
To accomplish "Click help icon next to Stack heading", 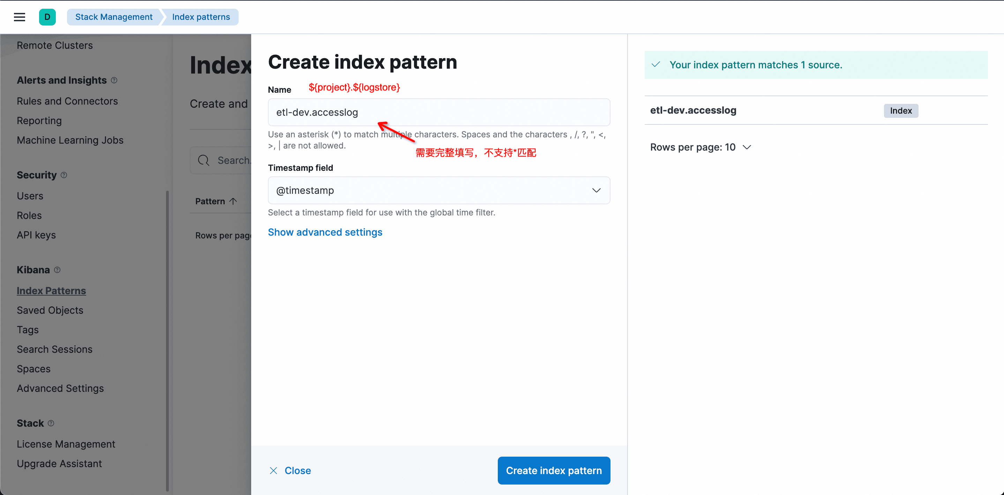I will pos(51,423).
